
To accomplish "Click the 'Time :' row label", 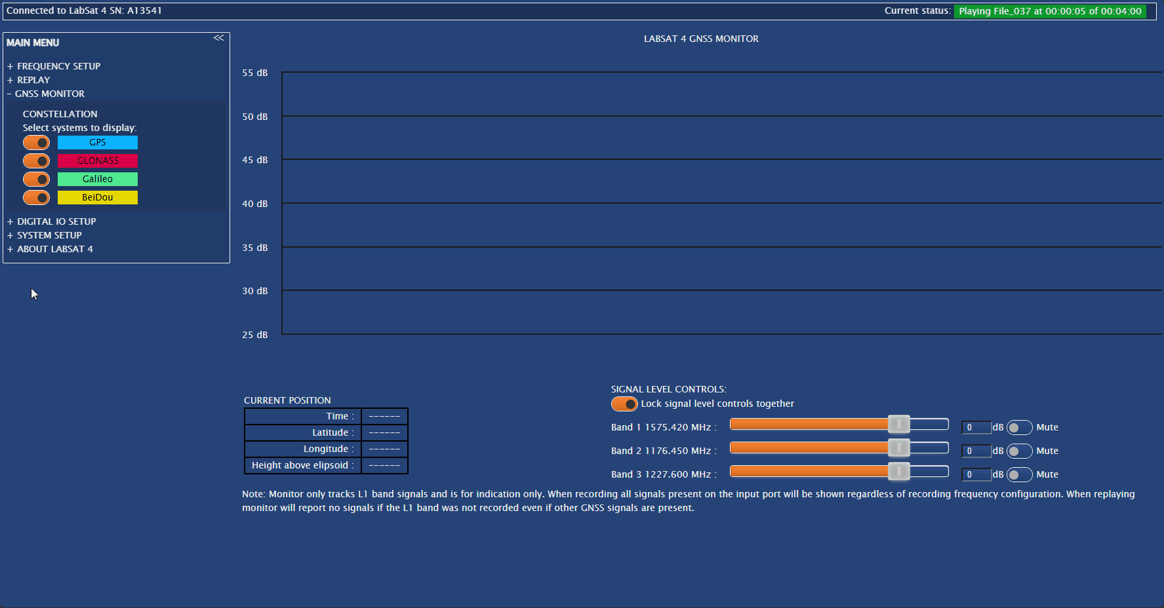I will point(340,416).
